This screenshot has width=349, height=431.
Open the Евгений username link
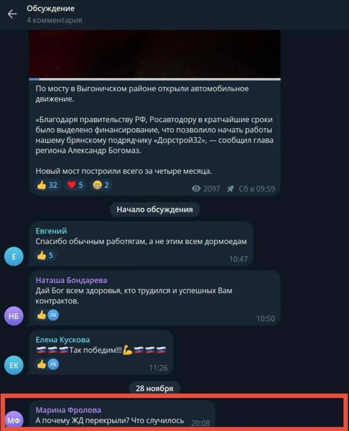coord(51,231)
